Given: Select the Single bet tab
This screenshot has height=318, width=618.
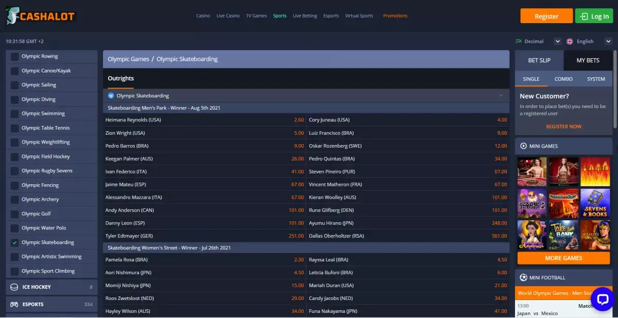Looking at the screenshot, I should [531, 79].
